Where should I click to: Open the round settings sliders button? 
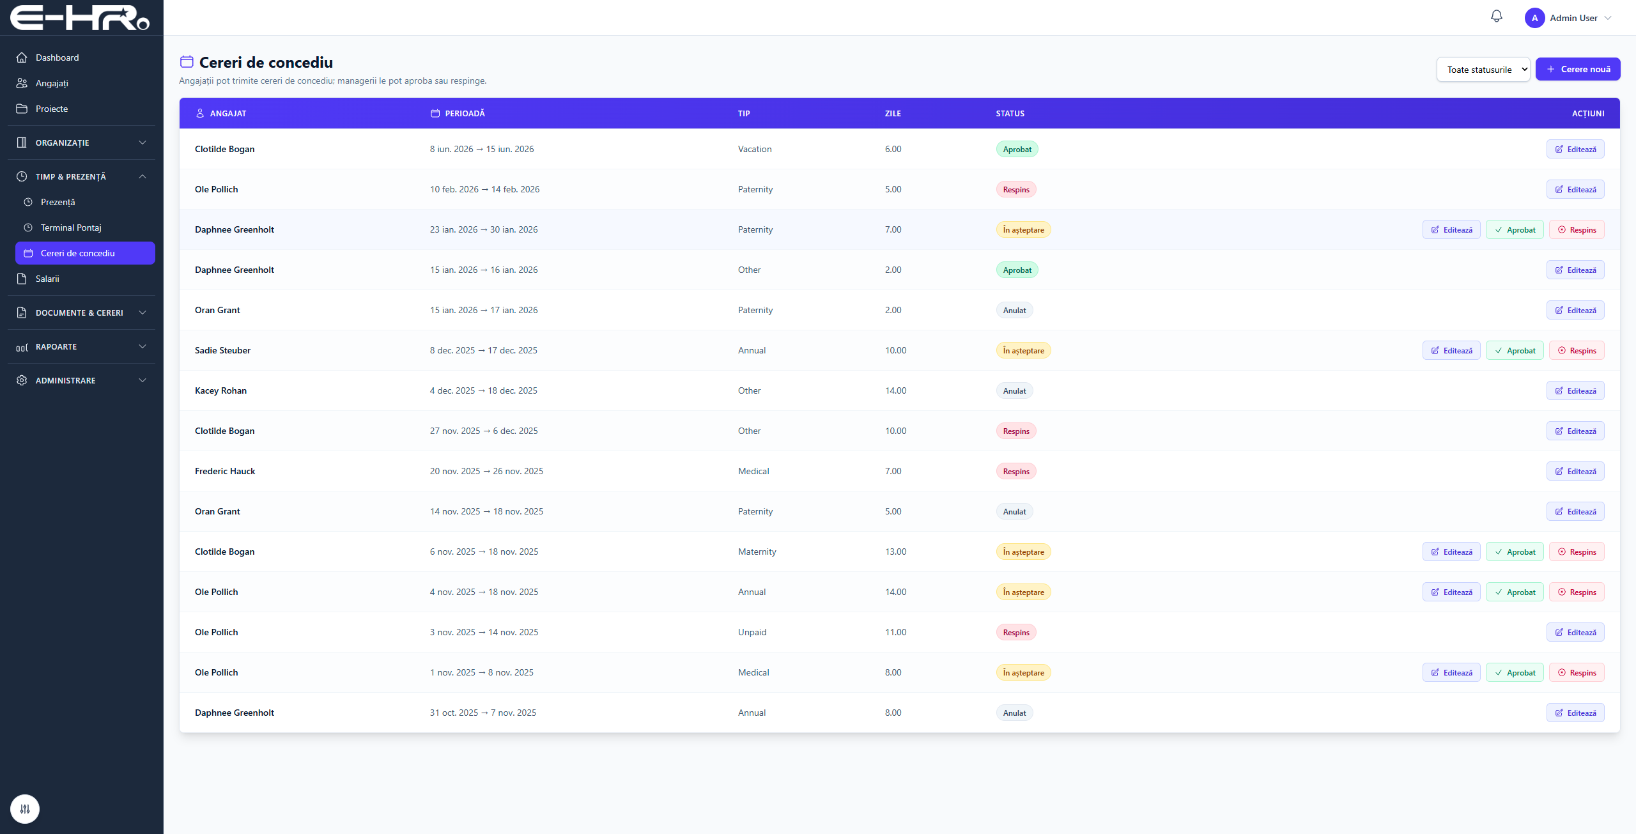tap(25, 809)
